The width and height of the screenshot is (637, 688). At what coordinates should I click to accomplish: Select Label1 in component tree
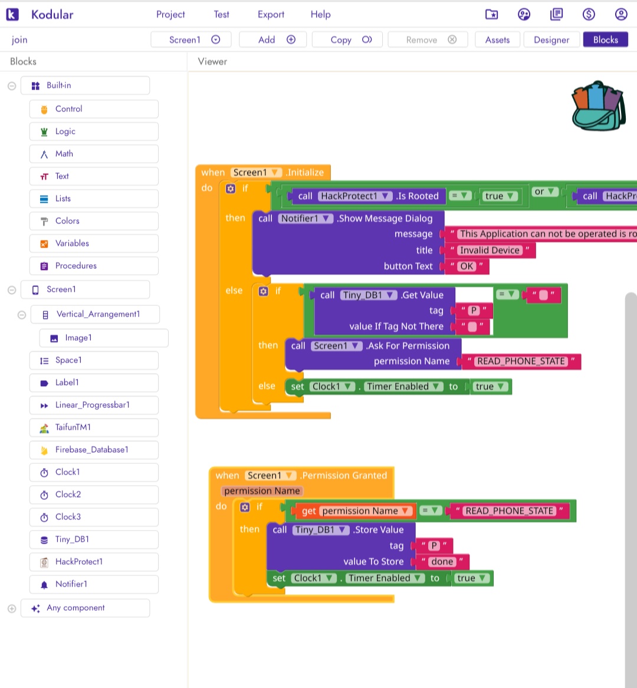[94, 383]
